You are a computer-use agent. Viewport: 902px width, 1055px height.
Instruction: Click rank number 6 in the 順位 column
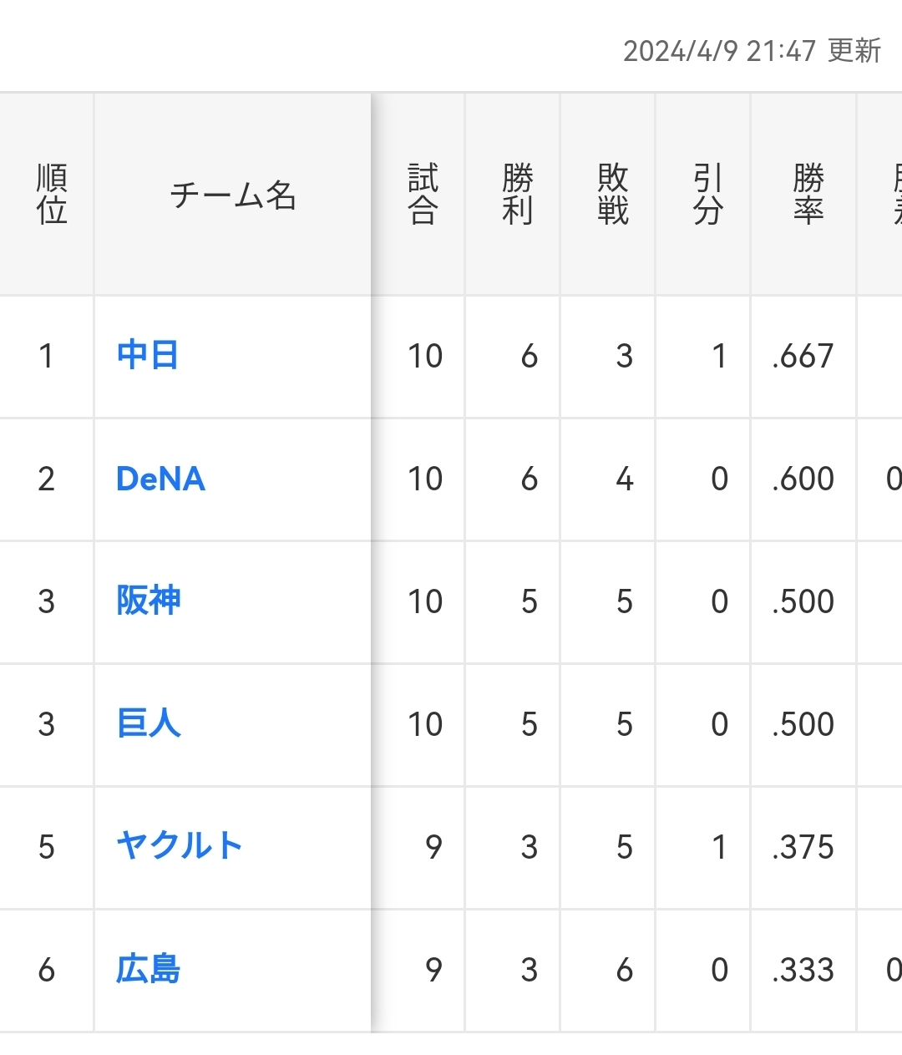pyautogui.click(x=47, y=971)
